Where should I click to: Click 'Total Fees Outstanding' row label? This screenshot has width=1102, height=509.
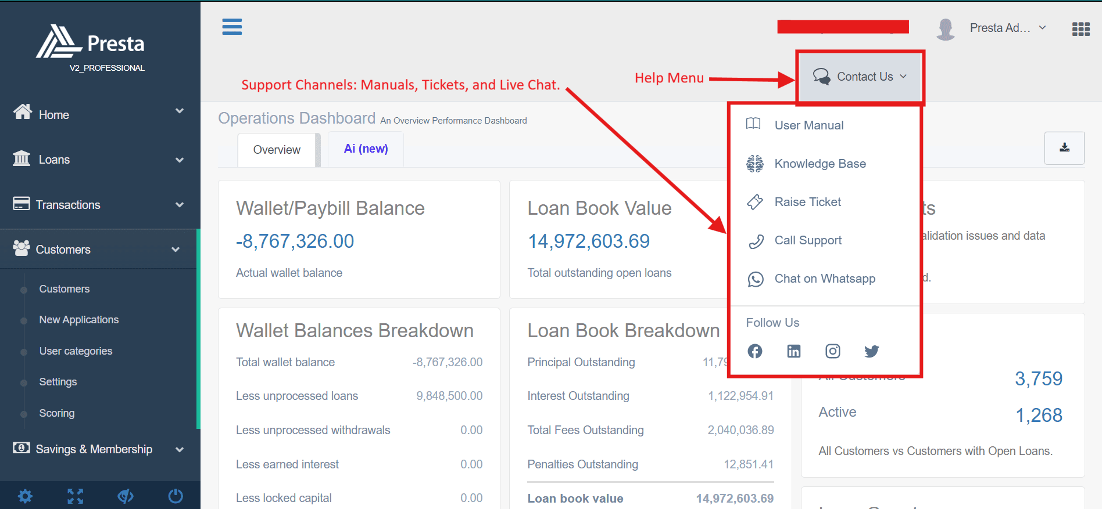tap(586, 430)
